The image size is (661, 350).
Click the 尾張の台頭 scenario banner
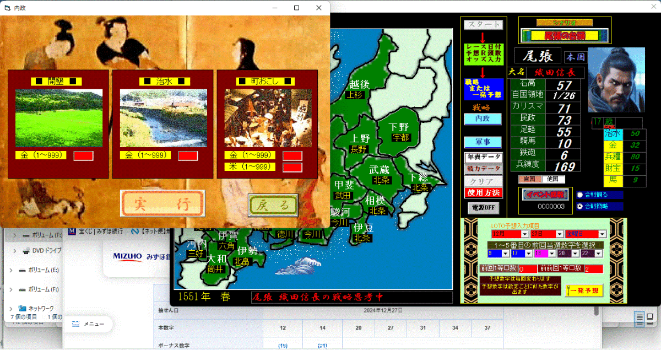pyautogui.click(x=565, y=35)
